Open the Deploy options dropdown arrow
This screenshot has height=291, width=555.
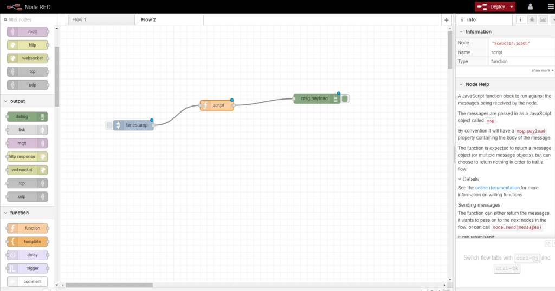click(512, 6)
